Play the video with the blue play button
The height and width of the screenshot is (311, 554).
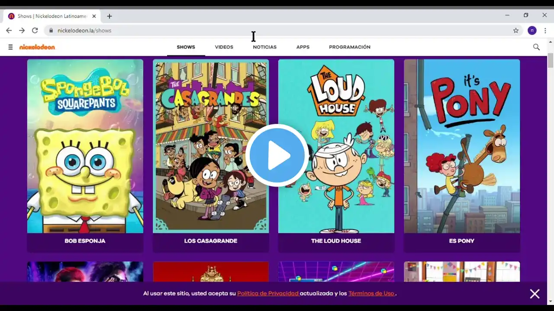[277, 155]
